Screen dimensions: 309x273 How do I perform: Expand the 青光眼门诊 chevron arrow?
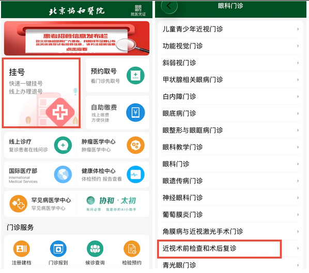(x=298, y=265)
